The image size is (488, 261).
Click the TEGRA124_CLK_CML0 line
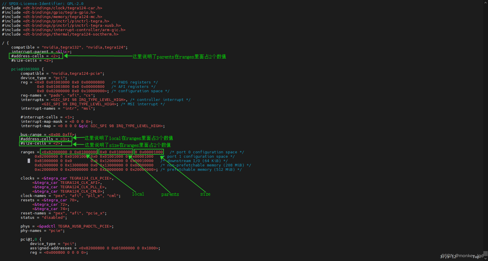(x=68, y=191)
